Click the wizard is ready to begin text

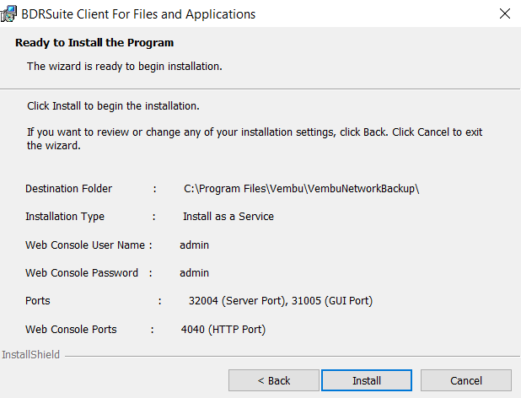coord(125,66)
